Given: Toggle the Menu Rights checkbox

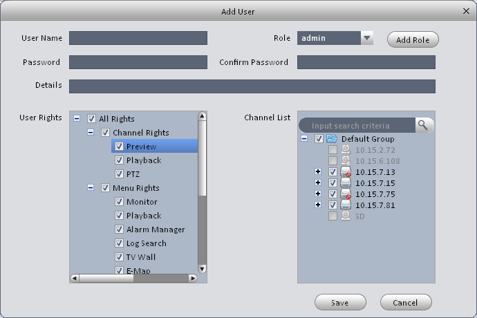Looking at the screenshot, I should (x=105, y=188).
